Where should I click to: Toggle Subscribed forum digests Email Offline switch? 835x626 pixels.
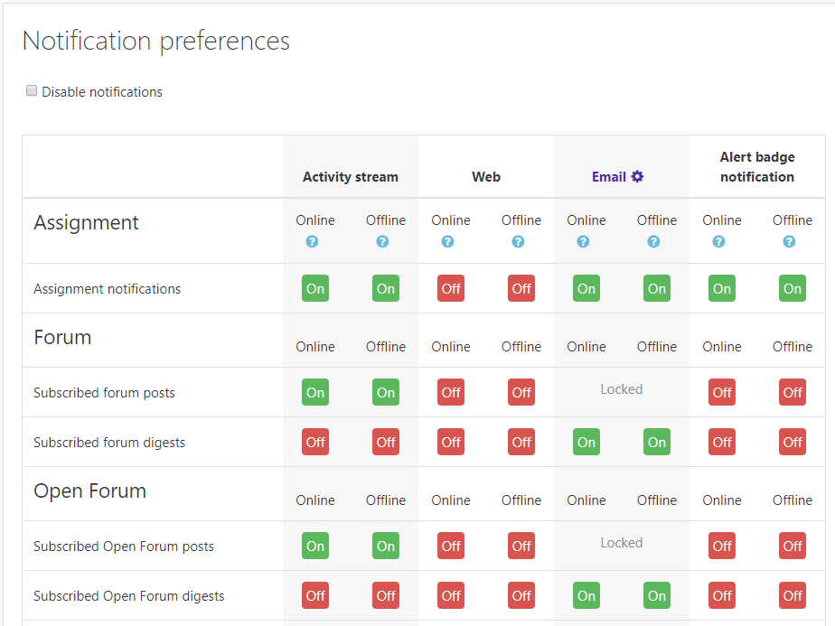(657, 443)
